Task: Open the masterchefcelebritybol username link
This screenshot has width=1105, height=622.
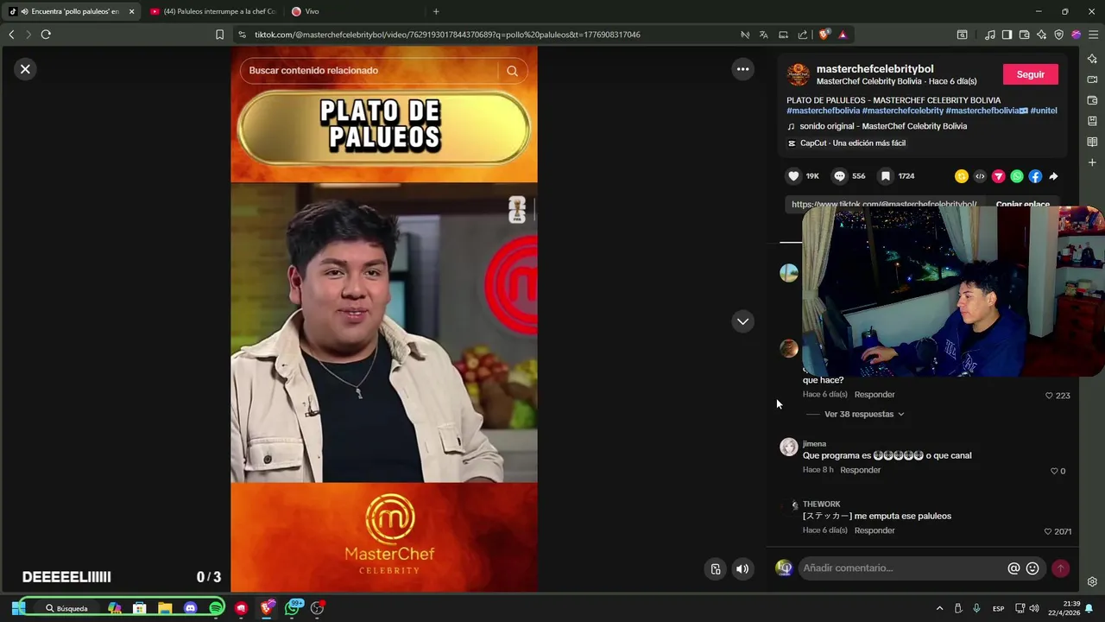Action: (875, 69)
